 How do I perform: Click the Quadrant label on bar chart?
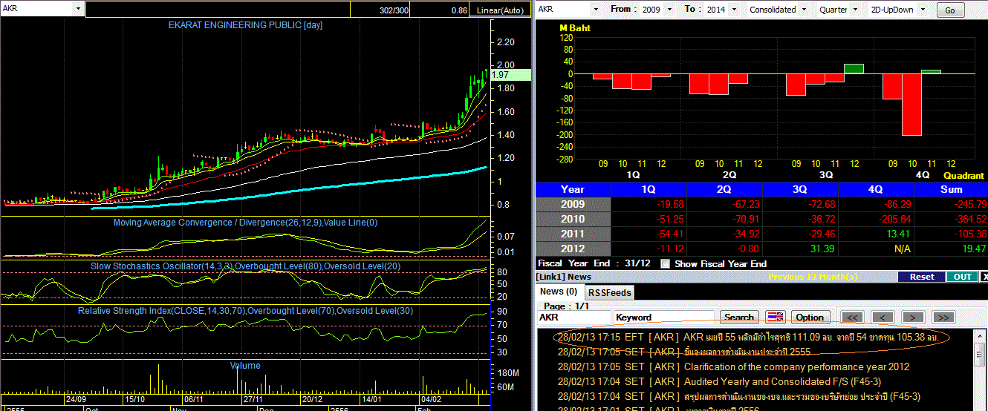pyautogui.click(x=963, y=175)
